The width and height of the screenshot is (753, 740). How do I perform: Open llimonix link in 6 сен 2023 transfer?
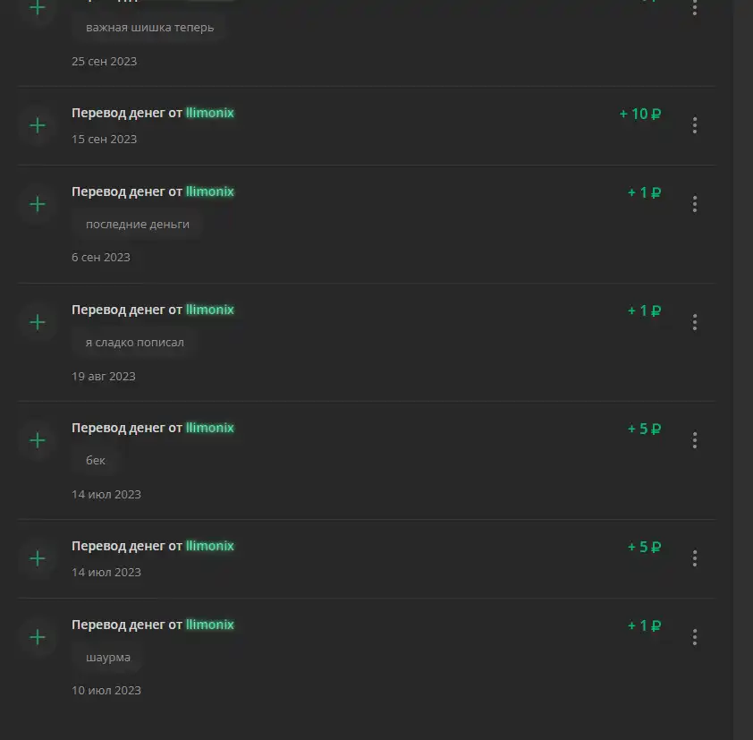click(x=210, y=191)
